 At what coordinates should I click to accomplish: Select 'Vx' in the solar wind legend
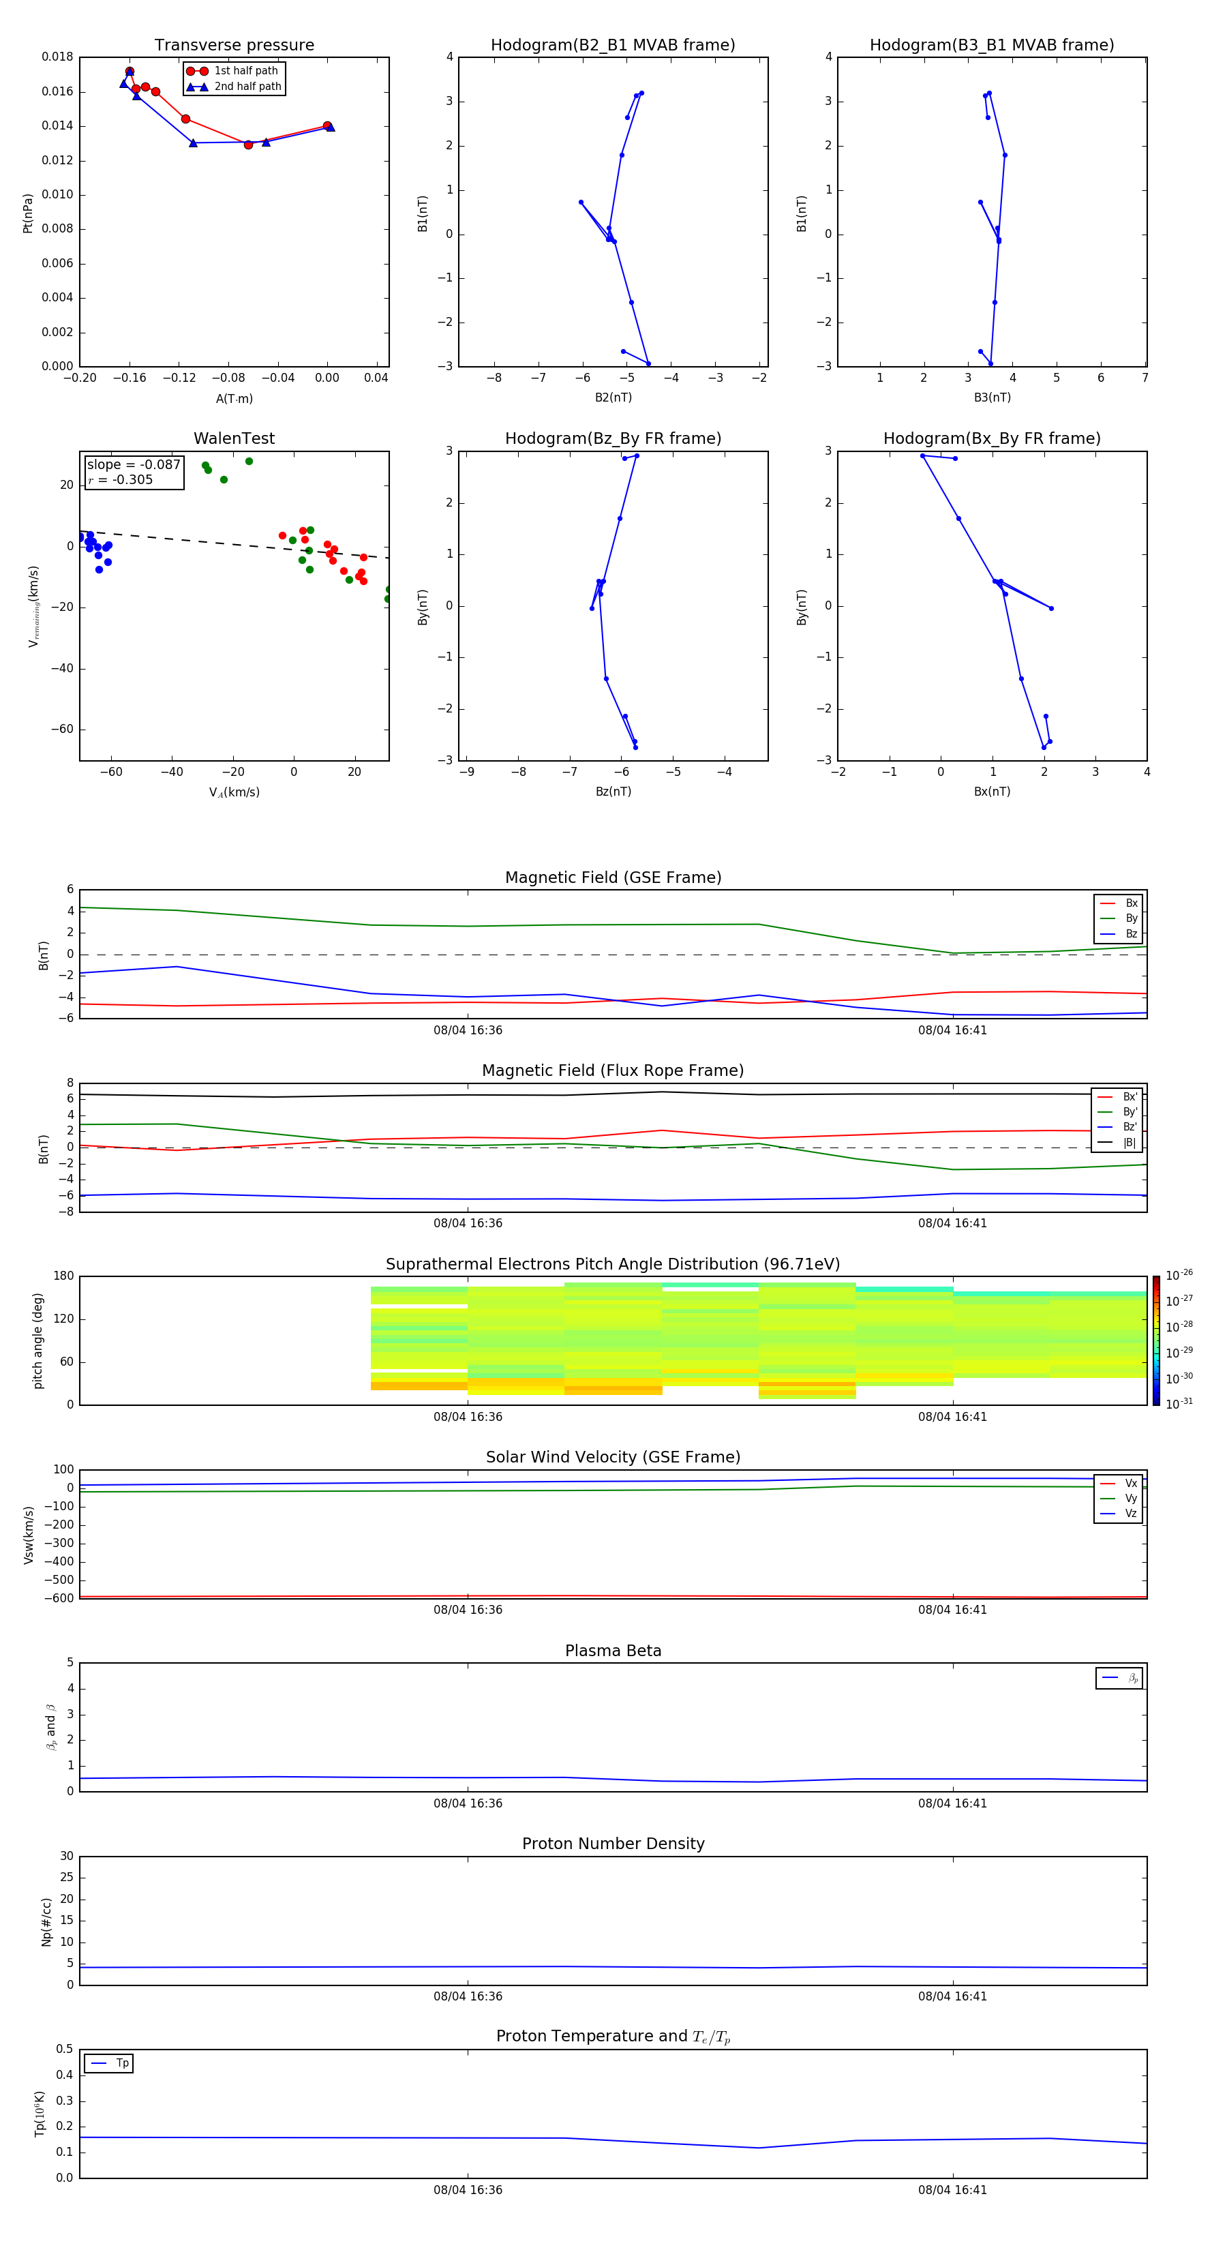(x=1119, y=1483)
